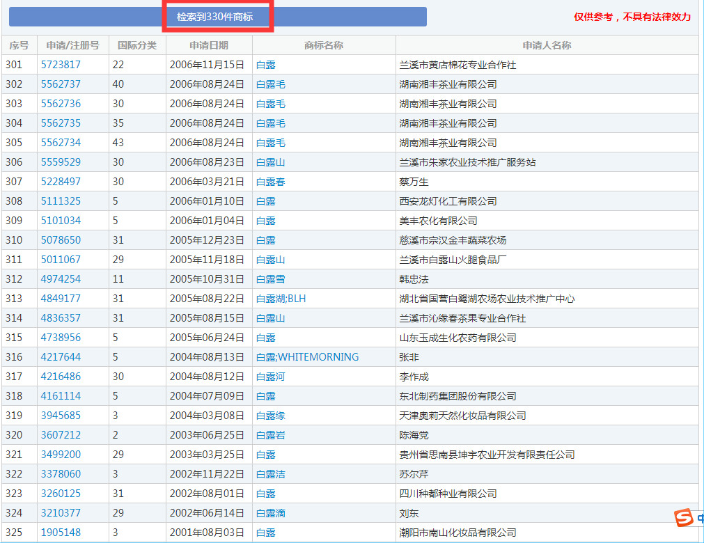The height and width of the screenshot is (543, 704).
Task: Click the Sogou input method S icon
Action: pos(685,519)
